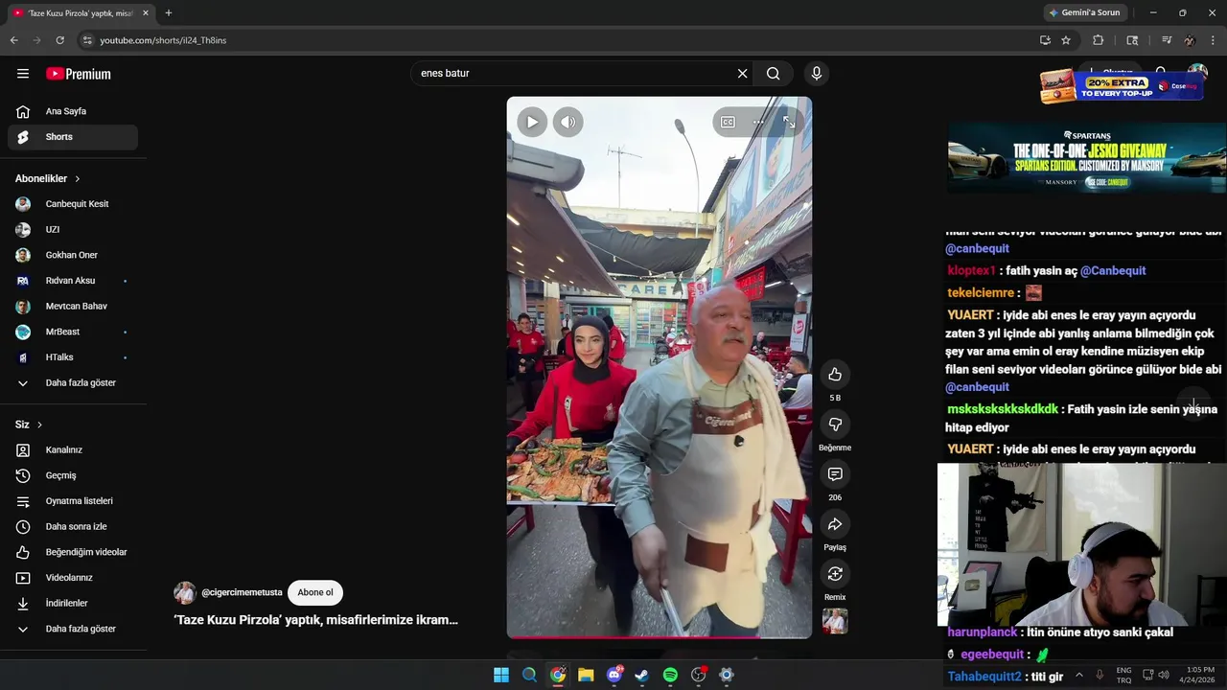
Task: Open Rıdvan Aksu subscription channel
Action: pyautogui.click(x=73, y=281)
